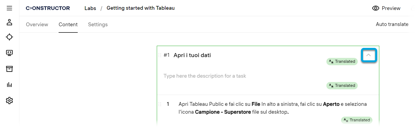Click the Preview eye icon
Image resolution: width=415 pixels, height=128 pixels.
coord(376,8)
